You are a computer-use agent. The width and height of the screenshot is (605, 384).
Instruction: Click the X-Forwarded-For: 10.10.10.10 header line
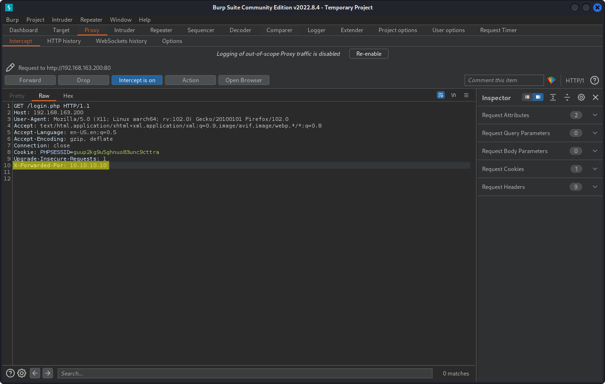tap(60, 165)
